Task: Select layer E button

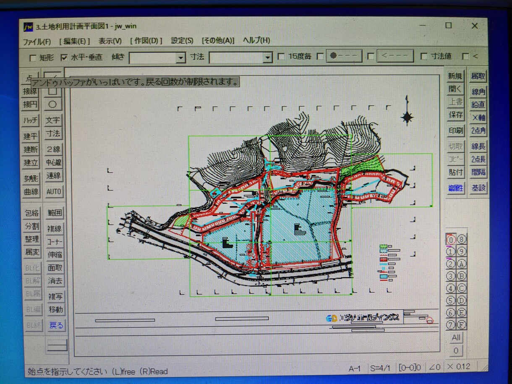Action: click(x=461, y=313)
